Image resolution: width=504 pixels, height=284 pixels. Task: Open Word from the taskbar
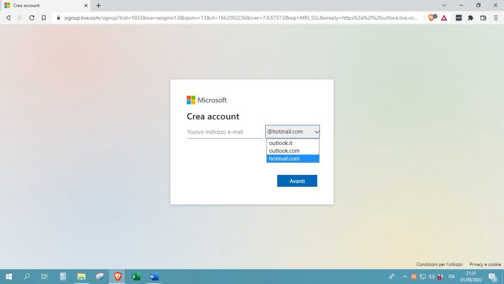pos(154,277)
